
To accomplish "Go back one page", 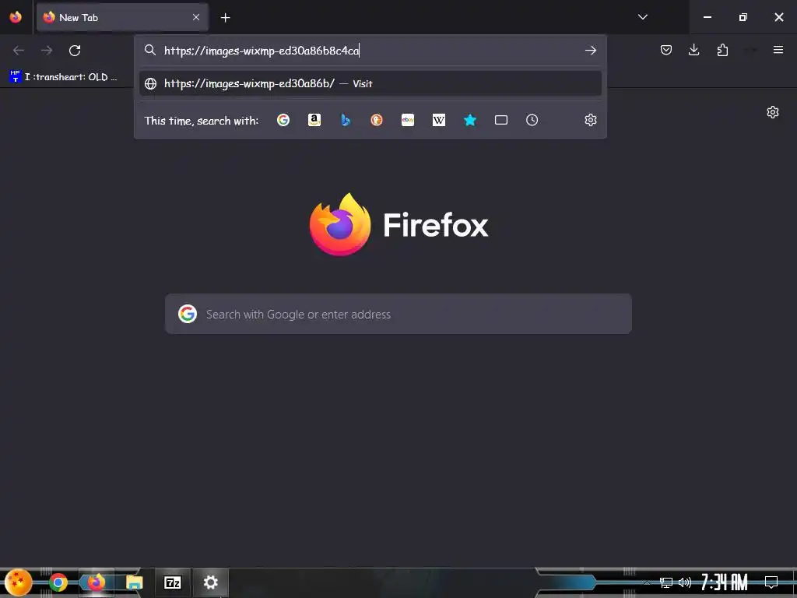I will point(19,51).
